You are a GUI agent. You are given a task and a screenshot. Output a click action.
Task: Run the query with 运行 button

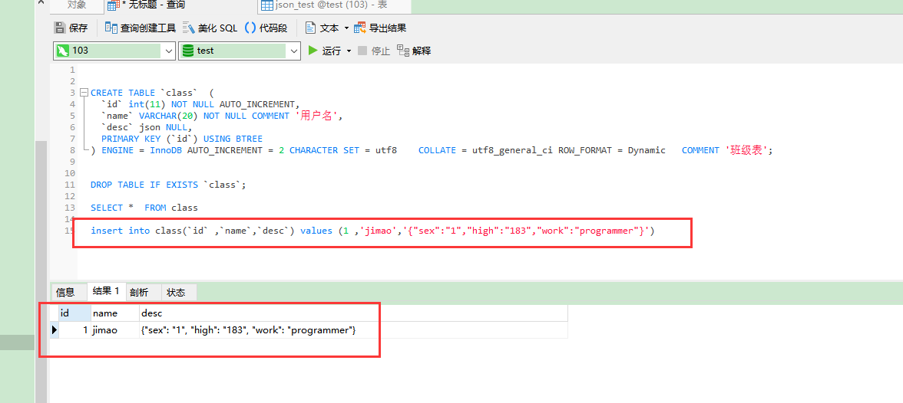point(325,51)
